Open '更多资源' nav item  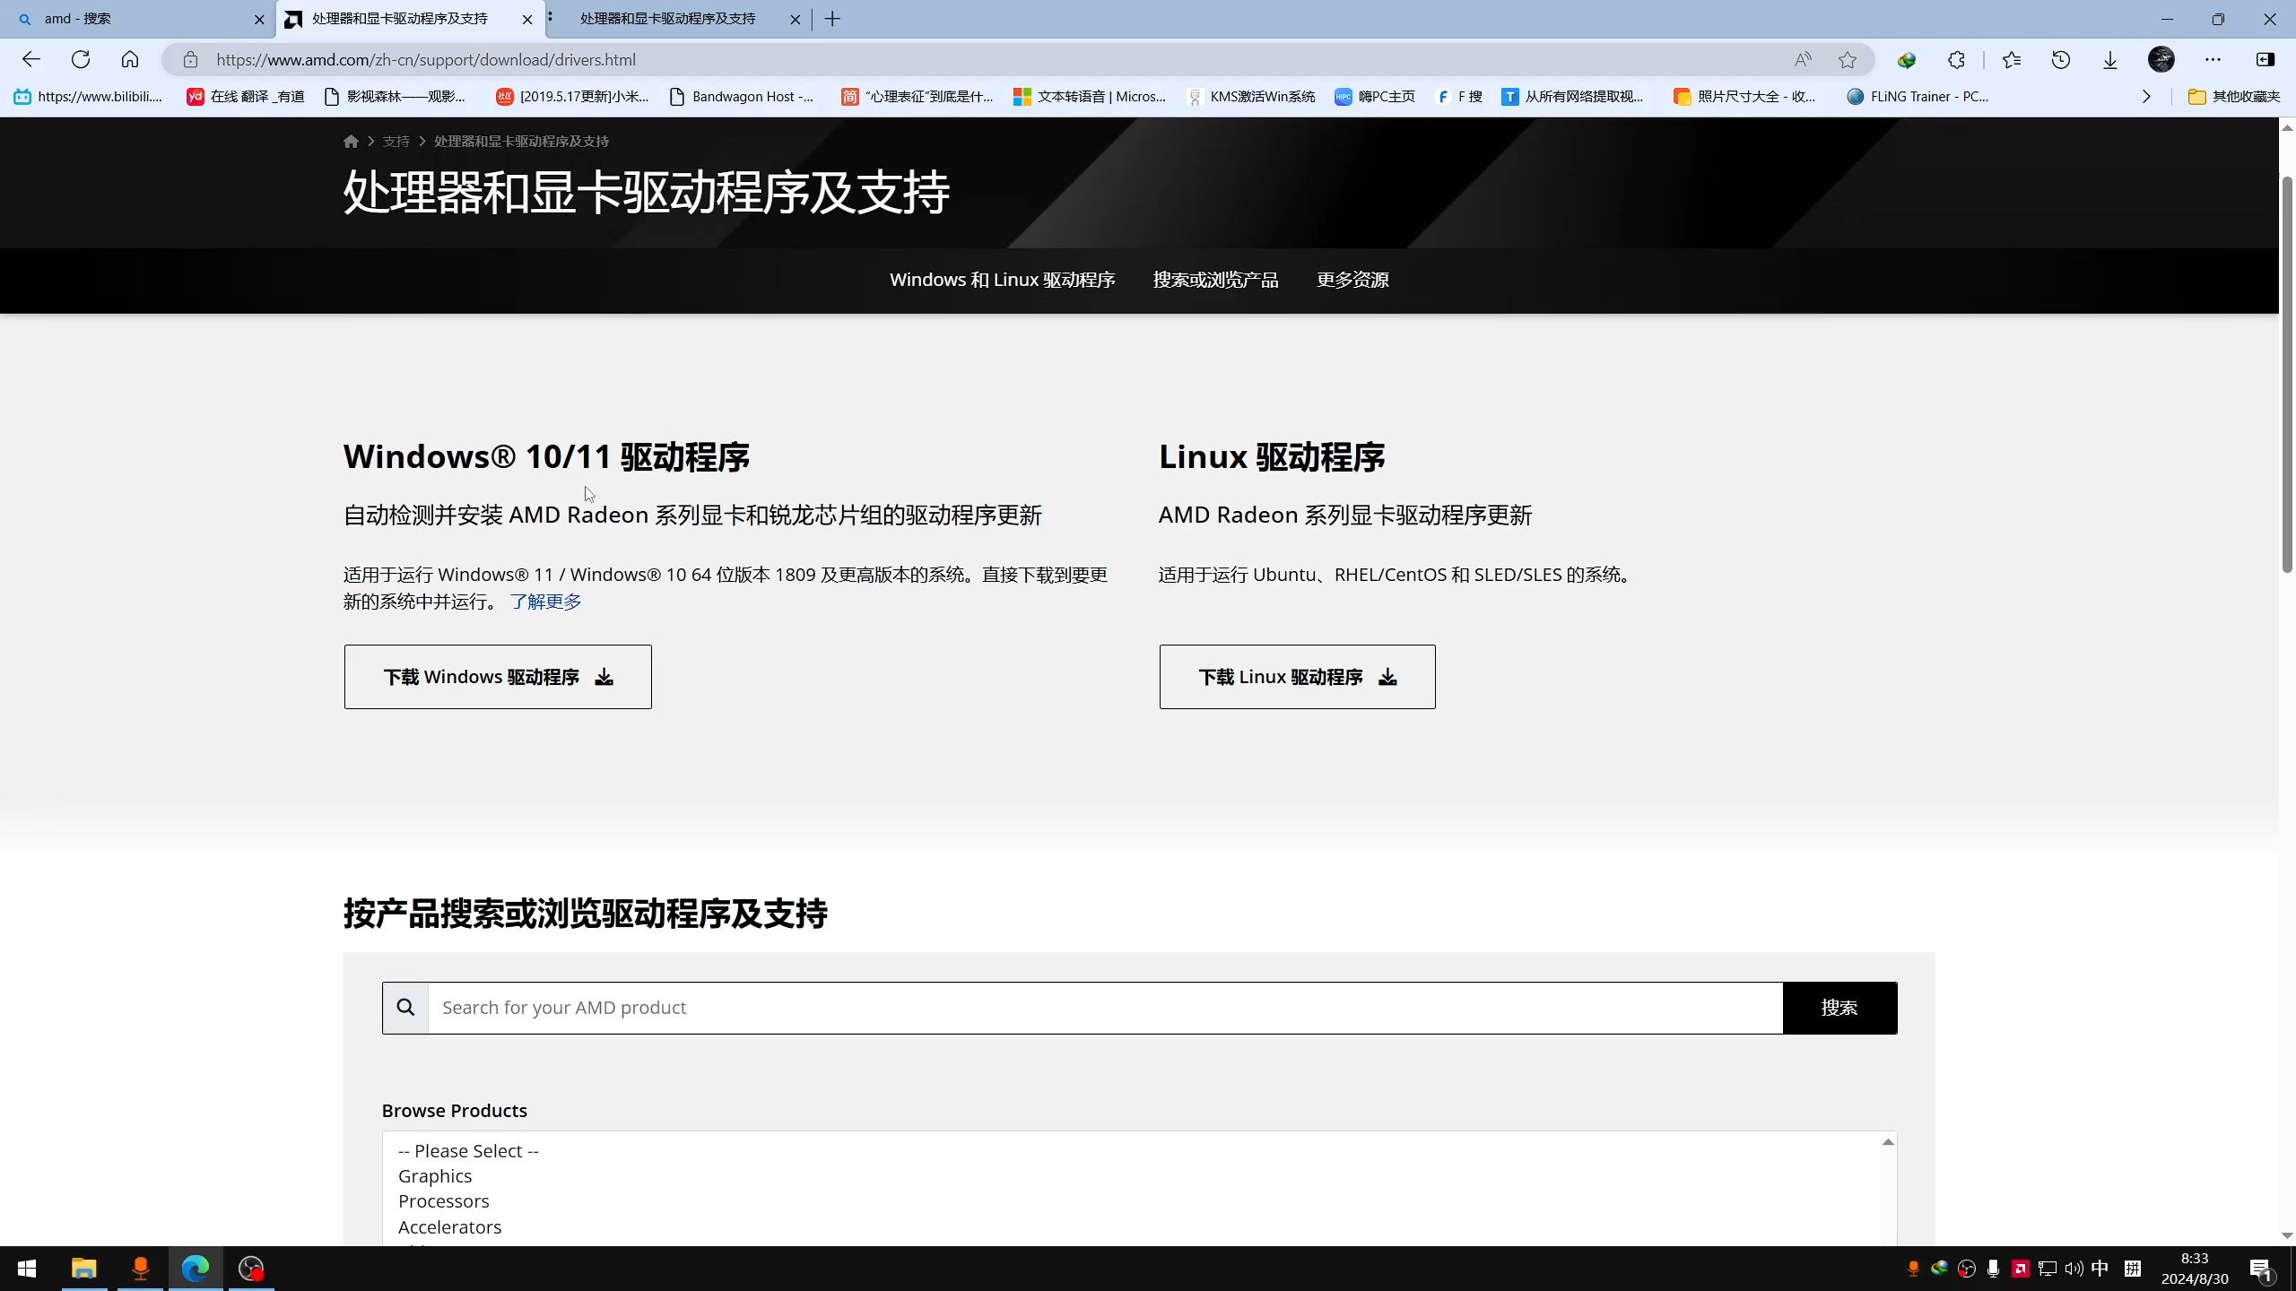1352,280
